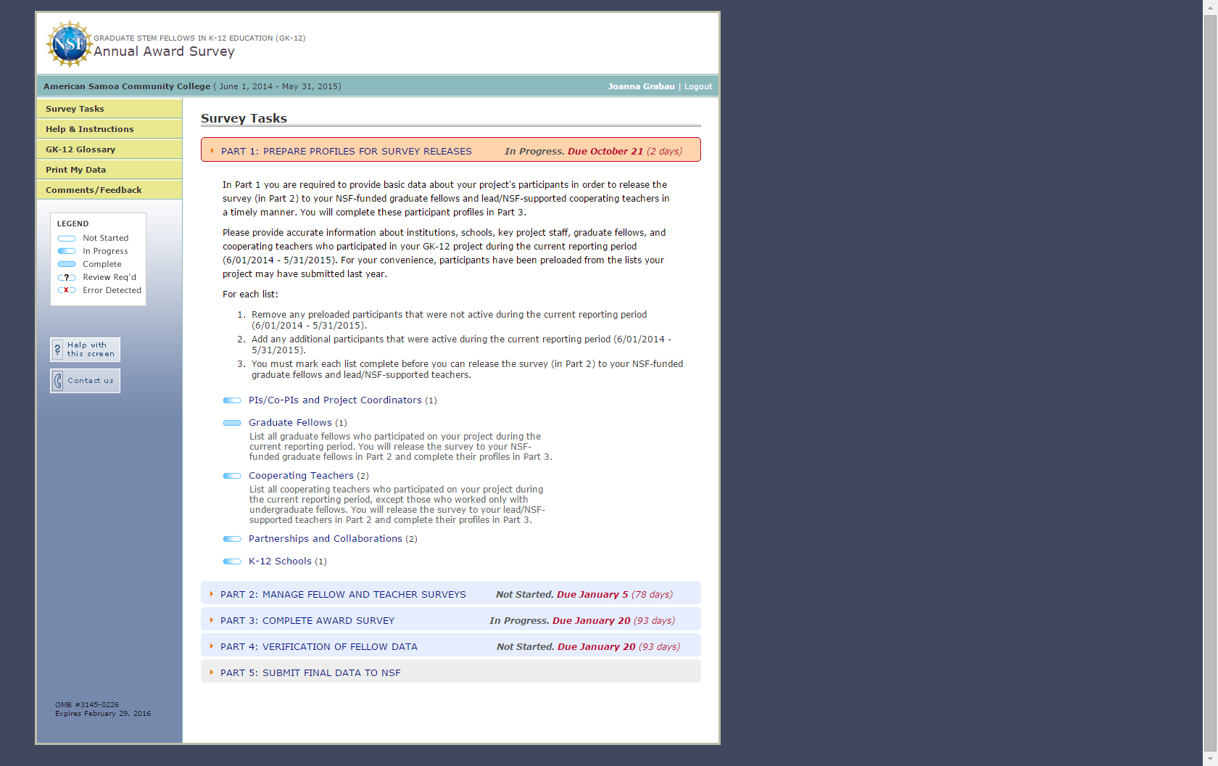Click the status pill beside Partnerships and Collaborations
Image resolution: width=1218 pixels, height=766 pixels.
232,539
